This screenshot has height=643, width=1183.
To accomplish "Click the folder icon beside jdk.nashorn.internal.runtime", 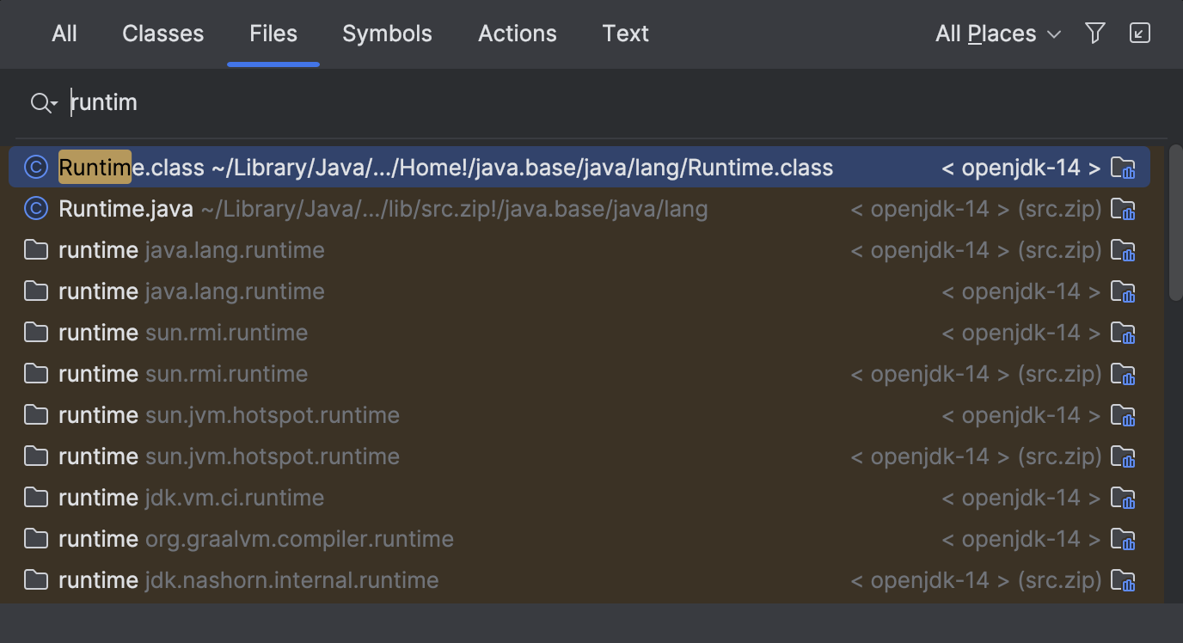I will click(35, 580).
